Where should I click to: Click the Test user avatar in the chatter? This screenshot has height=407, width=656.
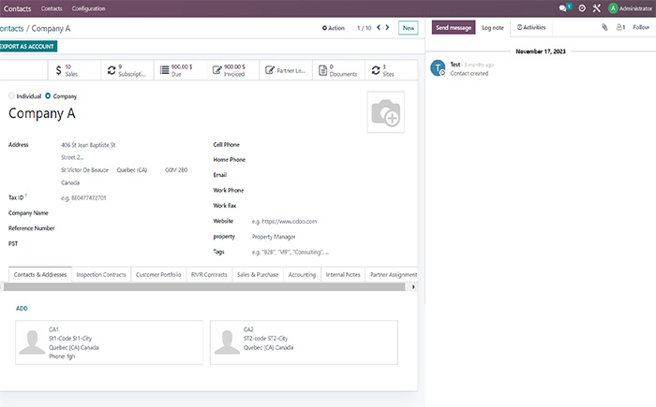tap(438, 67)
